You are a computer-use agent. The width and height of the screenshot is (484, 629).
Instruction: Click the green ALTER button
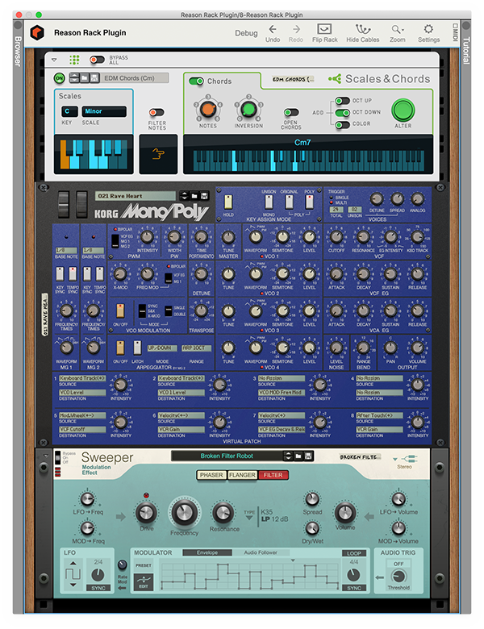point(403,110)
